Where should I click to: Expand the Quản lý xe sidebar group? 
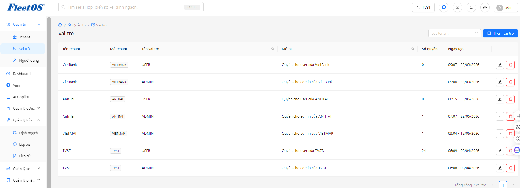pos(23,169)
